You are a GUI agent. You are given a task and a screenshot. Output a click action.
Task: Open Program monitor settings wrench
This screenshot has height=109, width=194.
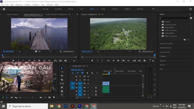(x=140, y=51)
